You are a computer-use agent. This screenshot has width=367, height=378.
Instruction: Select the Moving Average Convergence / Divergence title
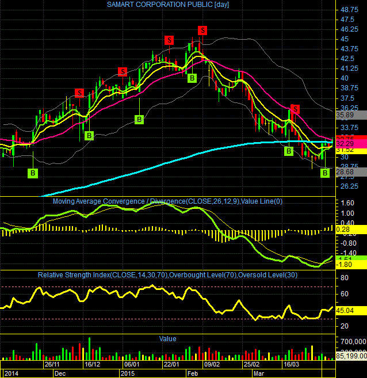tap(167, 201)
